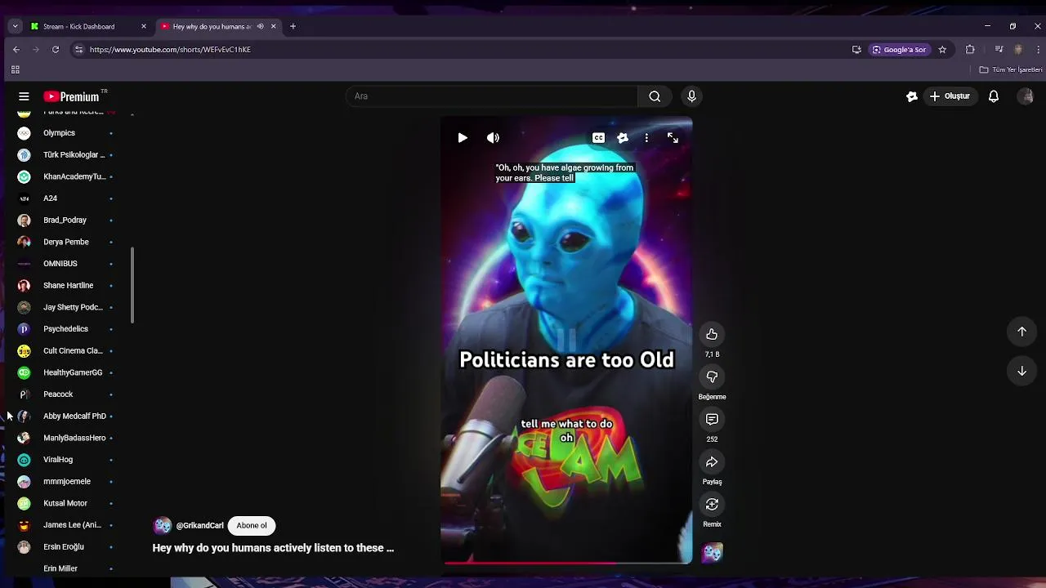
Task: Close the Kick Dashboard tab
Action: pos(144,26)
